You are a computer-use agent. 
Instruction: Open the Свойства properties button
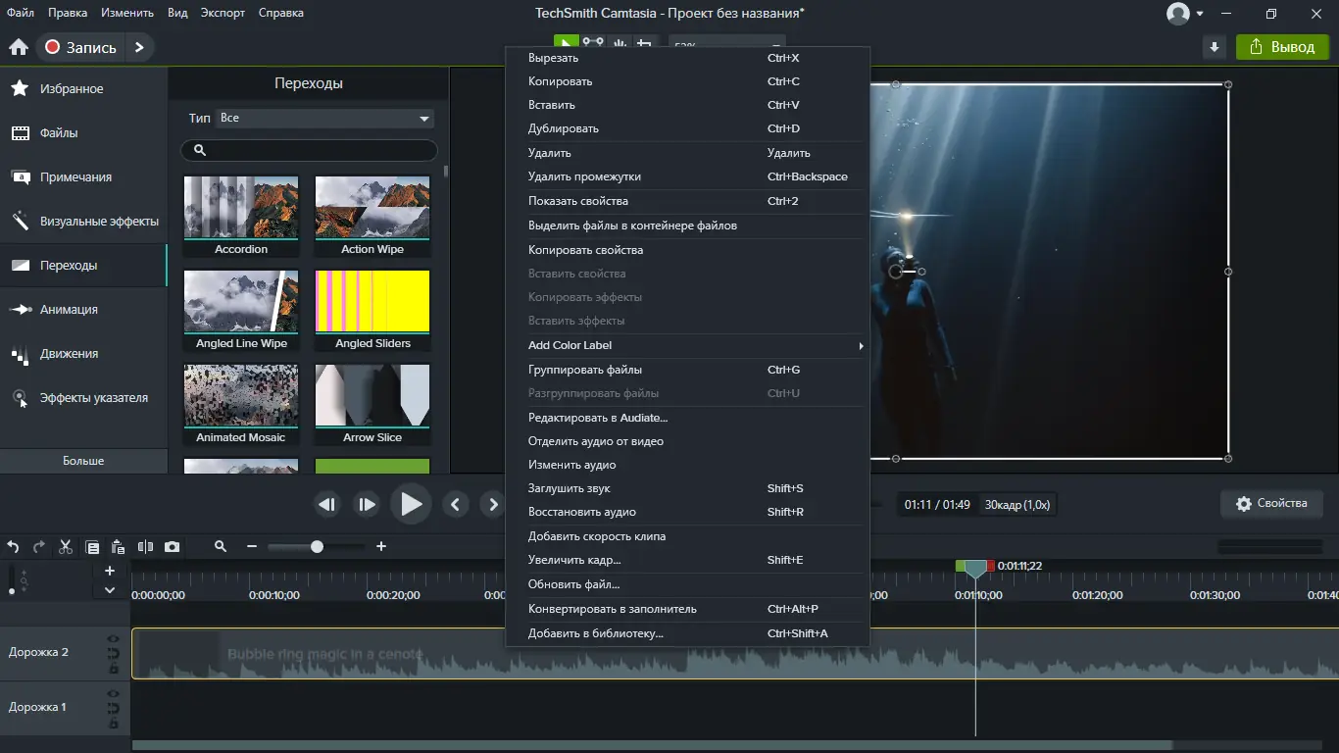(x=1271, y=504)
